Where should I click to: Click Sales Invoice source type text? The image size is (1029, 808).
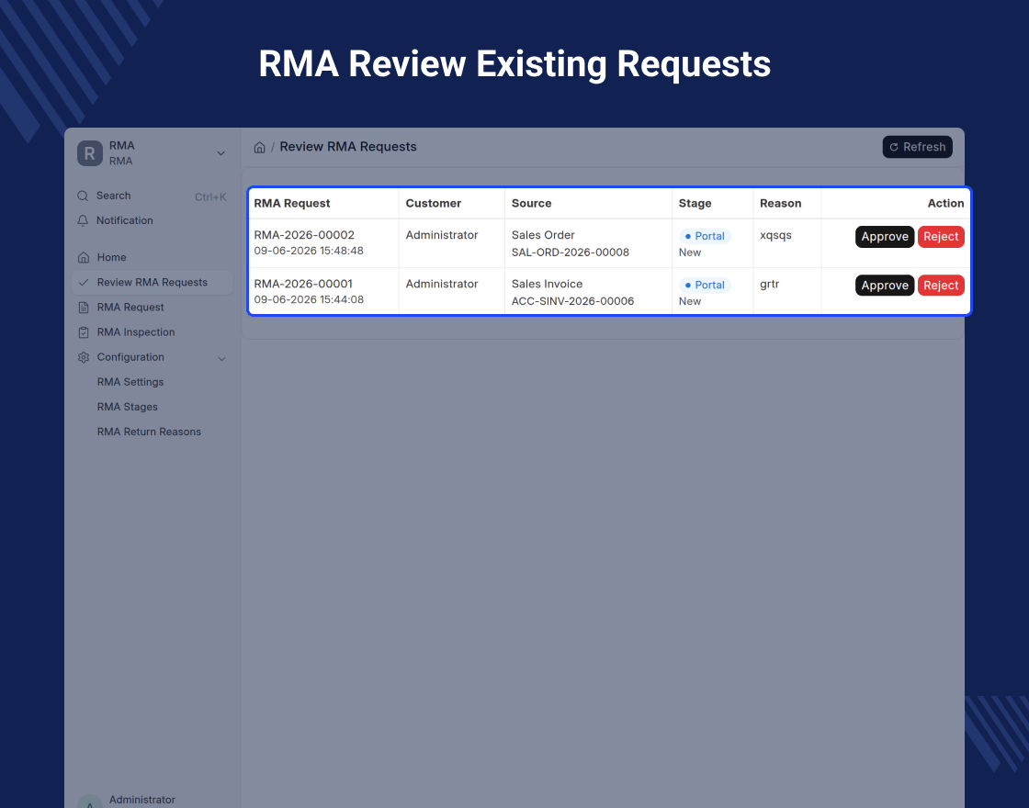point(547,284)
